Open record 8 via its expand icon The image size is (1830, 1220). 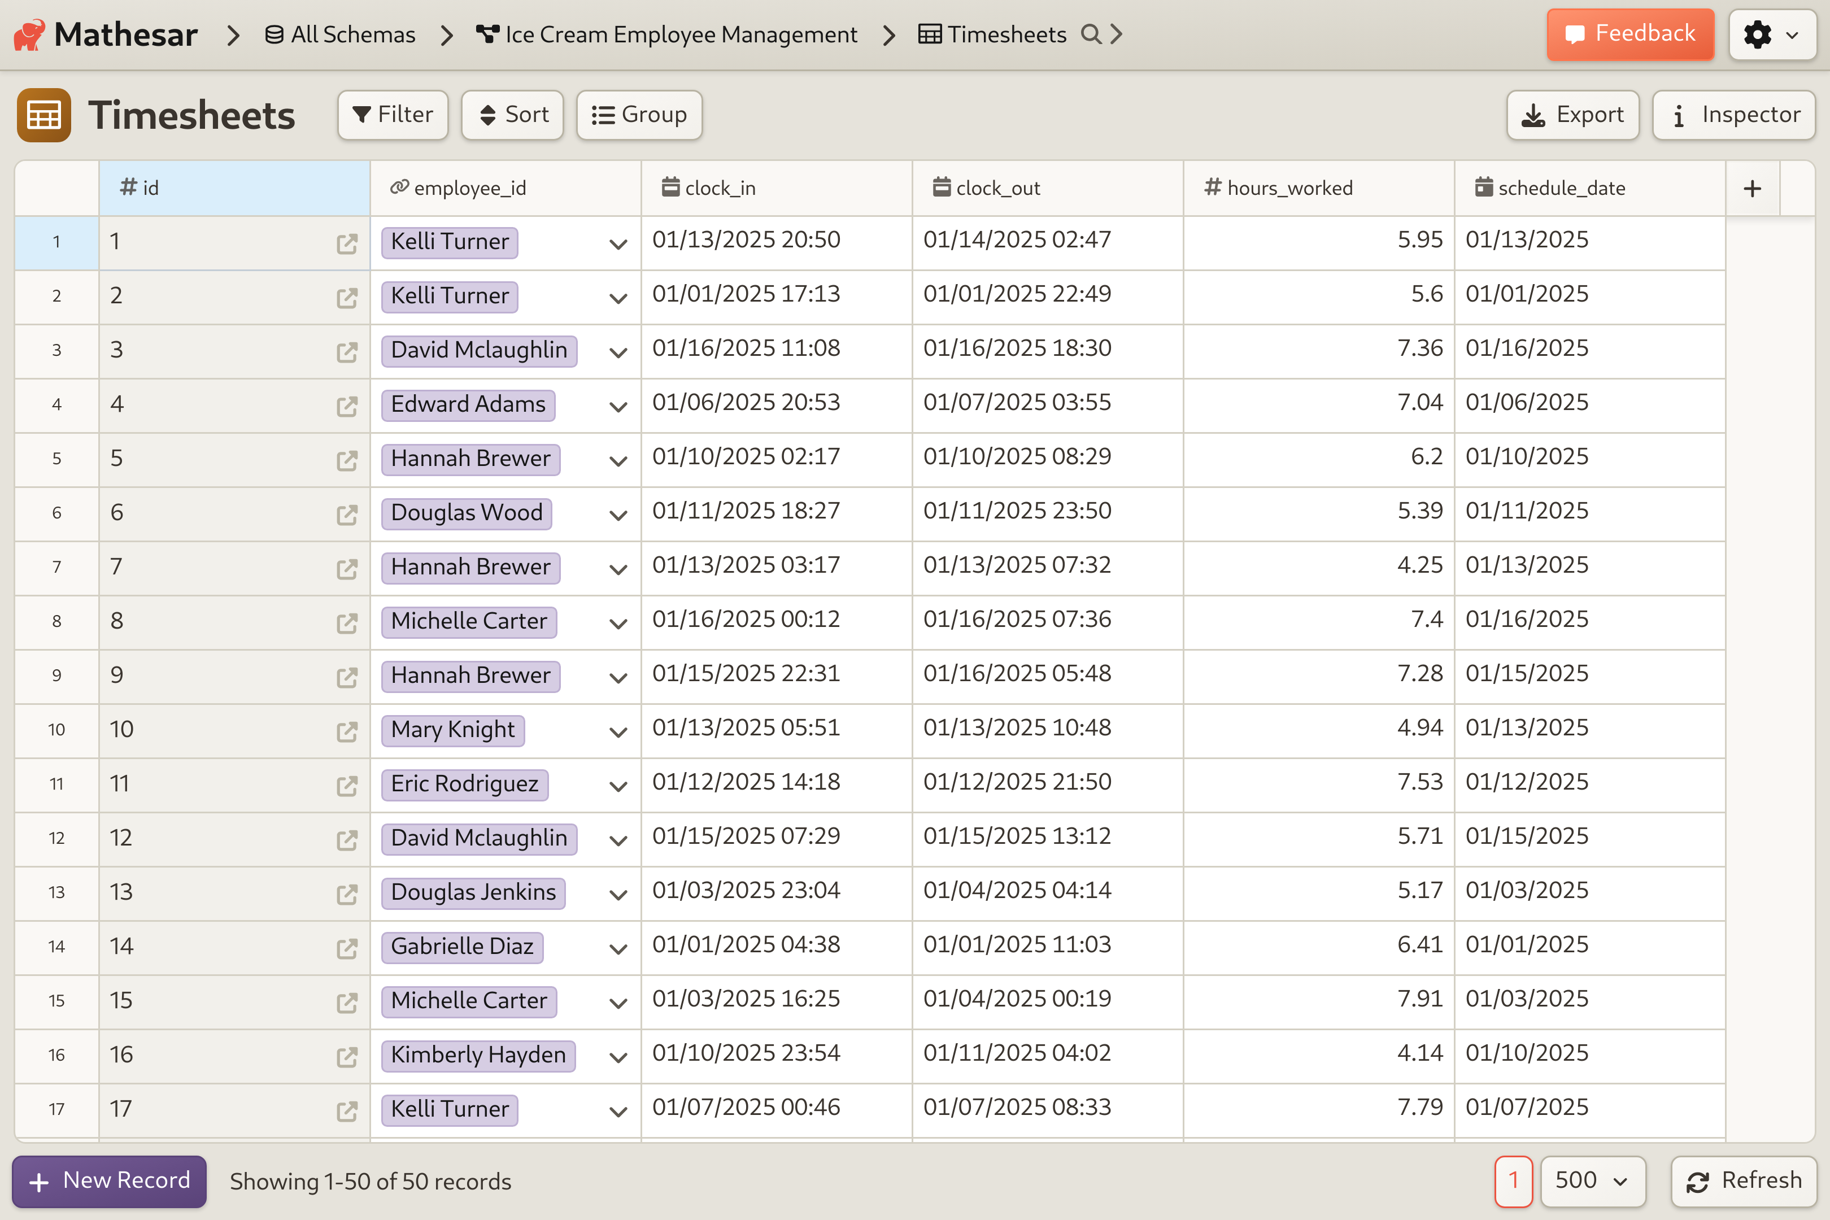(347, 623)
